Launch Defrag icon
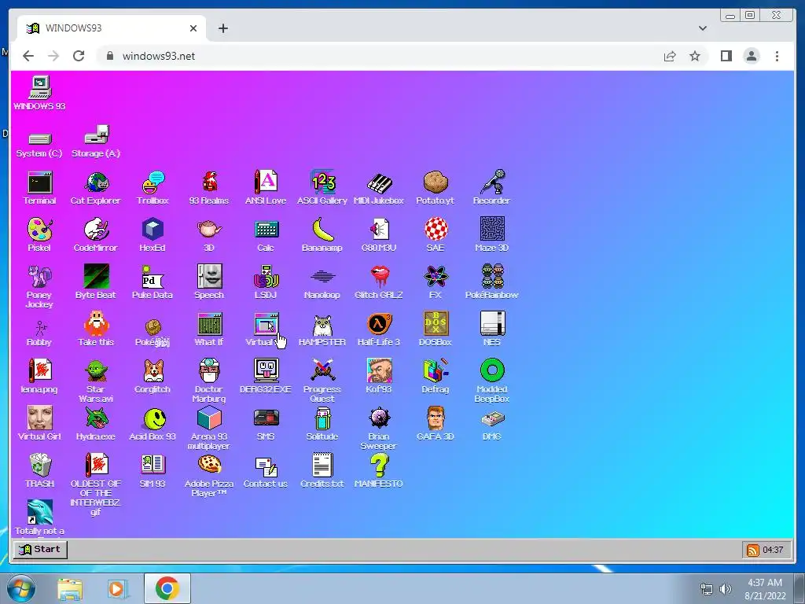805x604 pixels. pos(436,371)
